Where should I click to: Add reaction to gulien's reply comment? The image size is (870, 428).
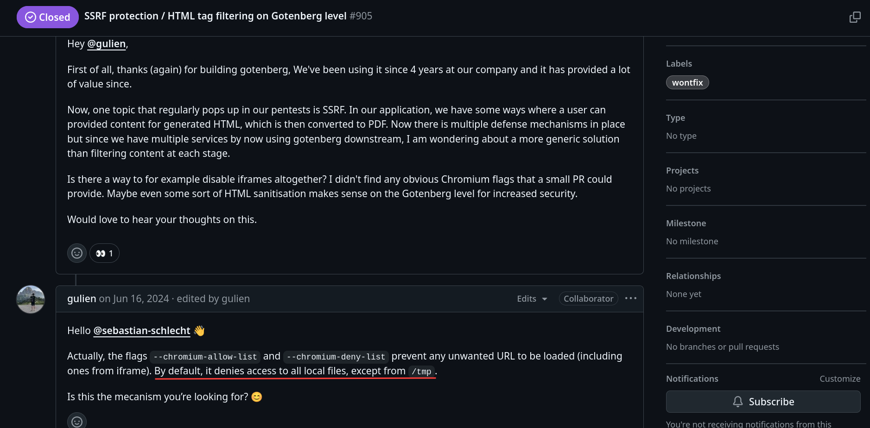coord(77,421)
